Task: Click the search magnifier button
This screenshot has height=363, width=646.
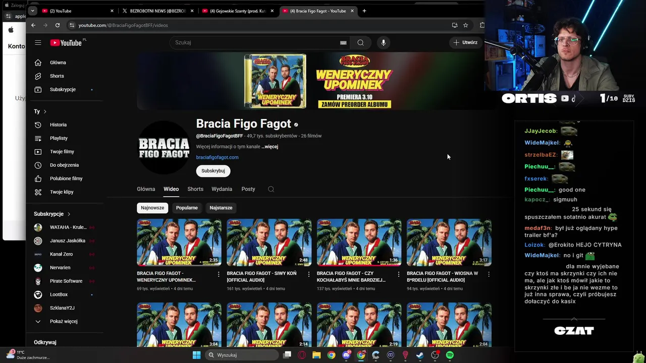Action: [360, 43]
